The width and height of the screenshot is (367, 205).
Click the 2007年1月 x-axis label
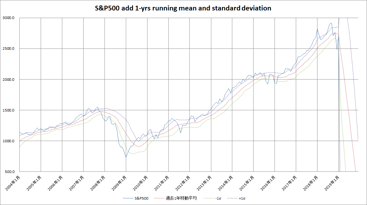coord(77,183)
